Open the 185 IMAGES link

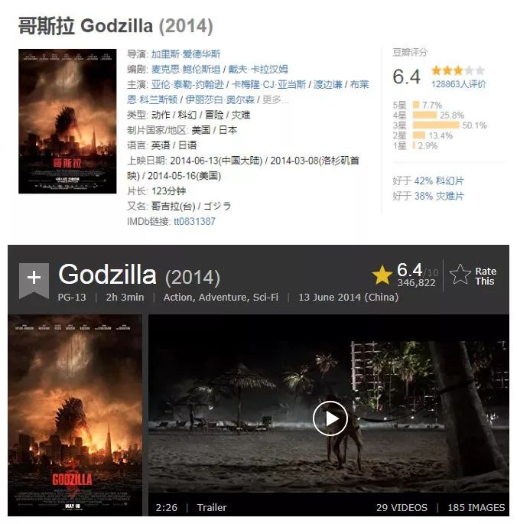point(476,508)
